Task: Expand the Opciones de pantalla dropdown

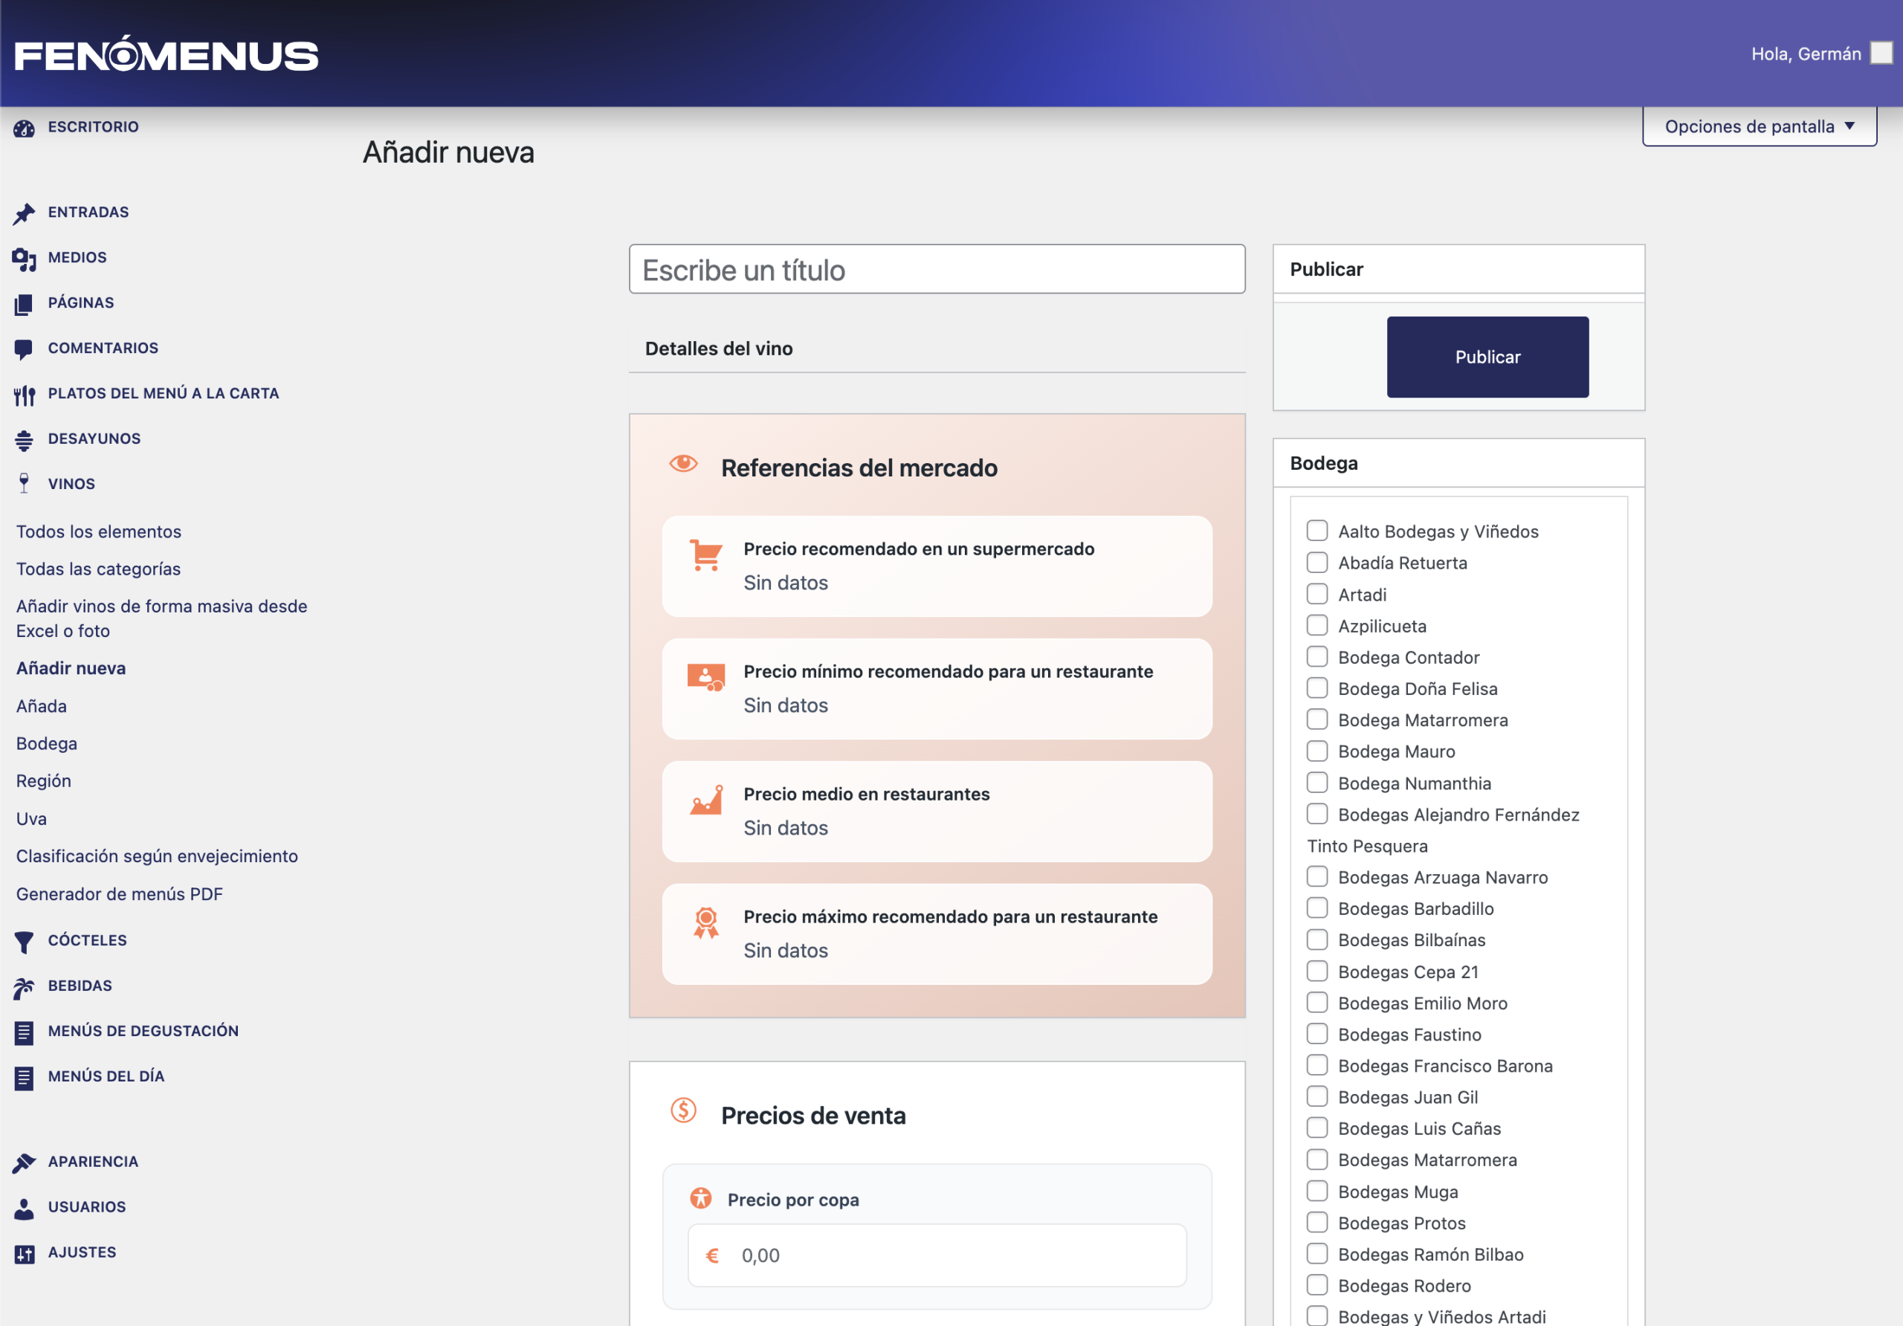Action: [x=1759, y=127]
